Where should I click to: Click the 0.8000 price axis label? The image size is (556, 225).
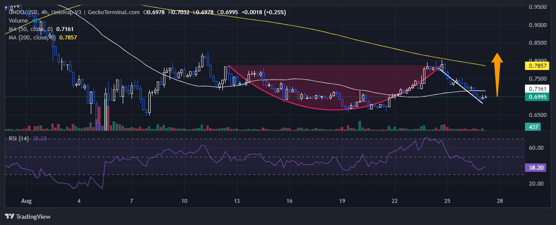(537, 61)
